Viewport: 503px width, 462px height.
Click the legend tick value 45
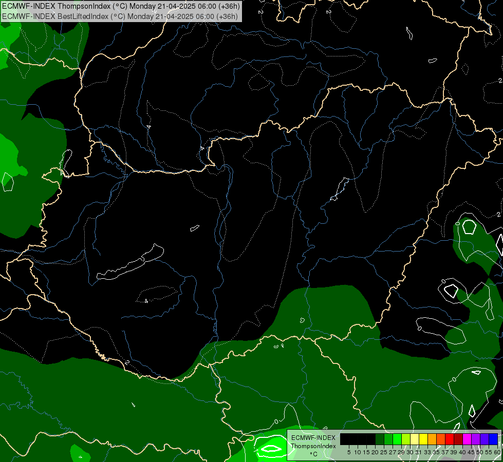(x=471, y=452)
